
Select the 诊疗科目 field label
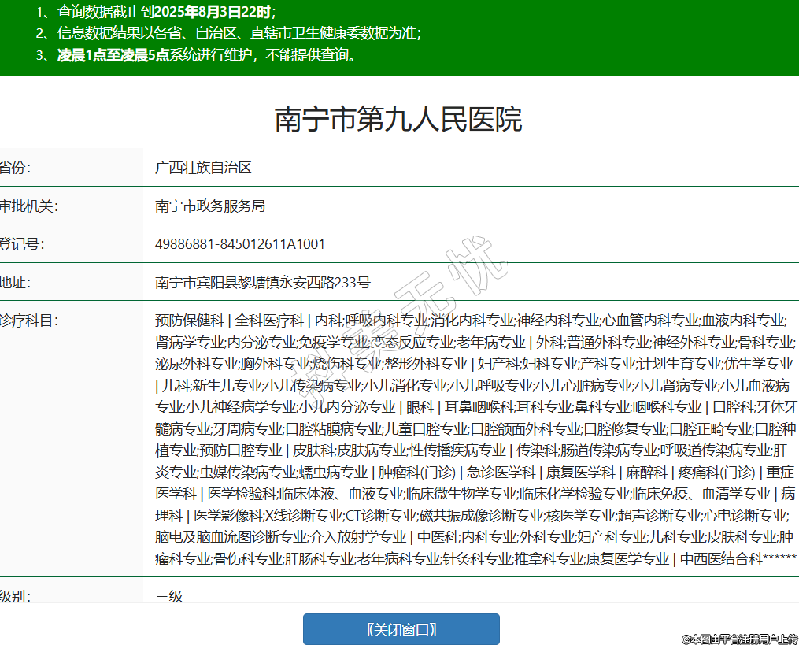point(28,321)
